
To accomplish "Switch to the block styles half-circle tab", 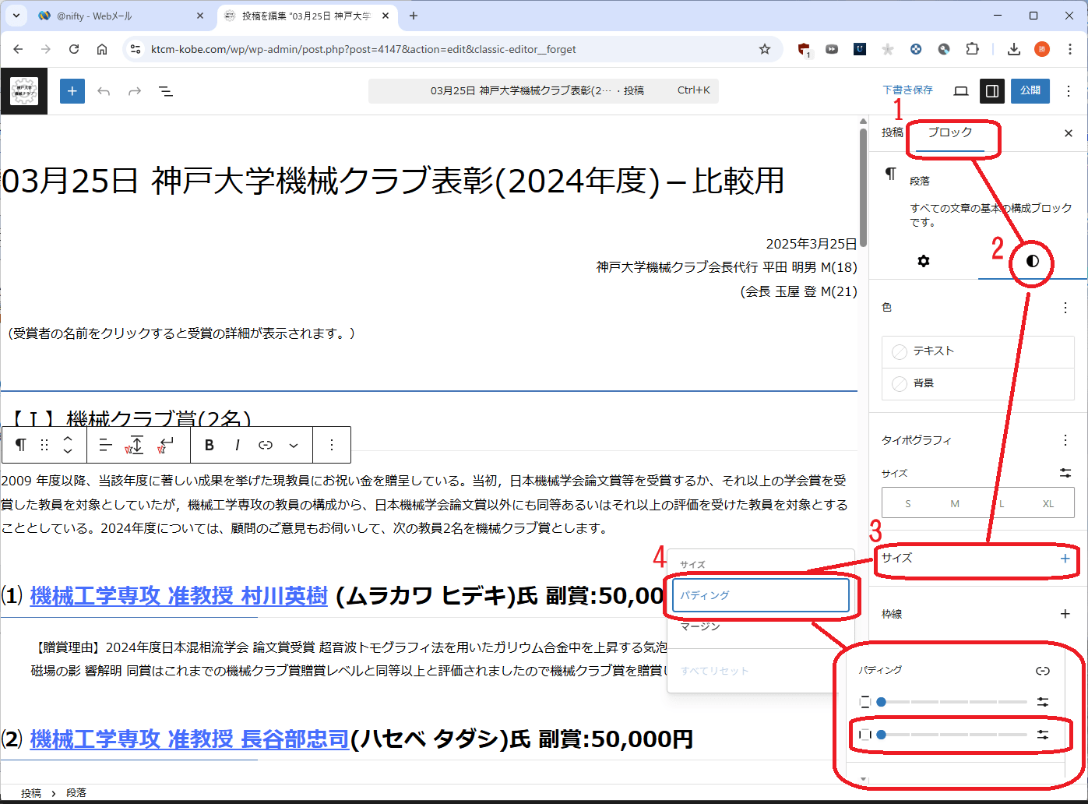I will [1032, 261].
